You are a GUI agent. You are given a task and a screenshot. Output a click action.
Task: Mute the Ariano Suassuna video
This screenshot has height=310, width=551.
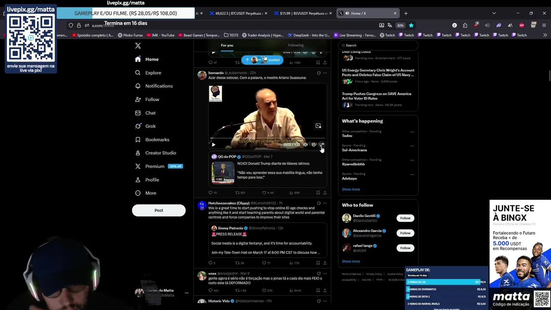305,145
